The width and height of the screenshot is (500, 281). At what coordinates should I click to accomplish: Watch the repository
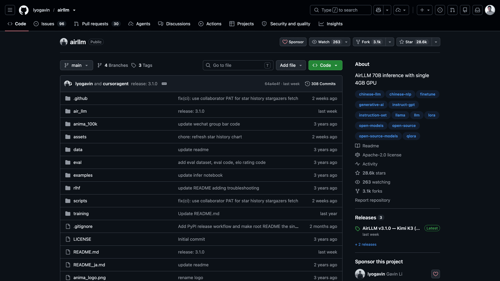(x=326, y=42)
